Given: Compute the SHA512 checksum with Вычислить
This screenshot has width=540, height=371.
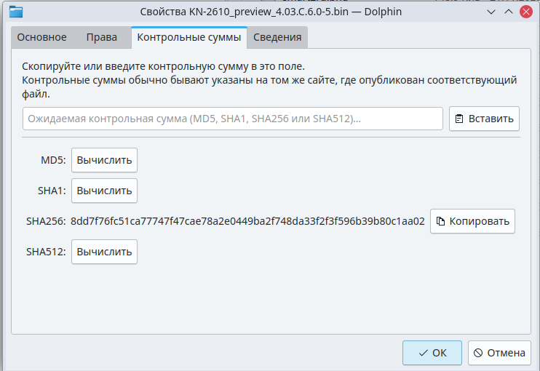Looking at the screenshot, I should (x=104, y=252).
